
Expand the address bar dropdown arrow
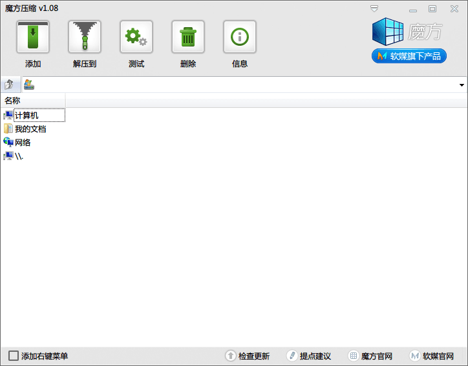coord(462,85)
